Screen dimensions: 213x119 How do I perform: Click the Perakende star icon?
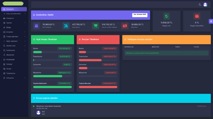4,59
